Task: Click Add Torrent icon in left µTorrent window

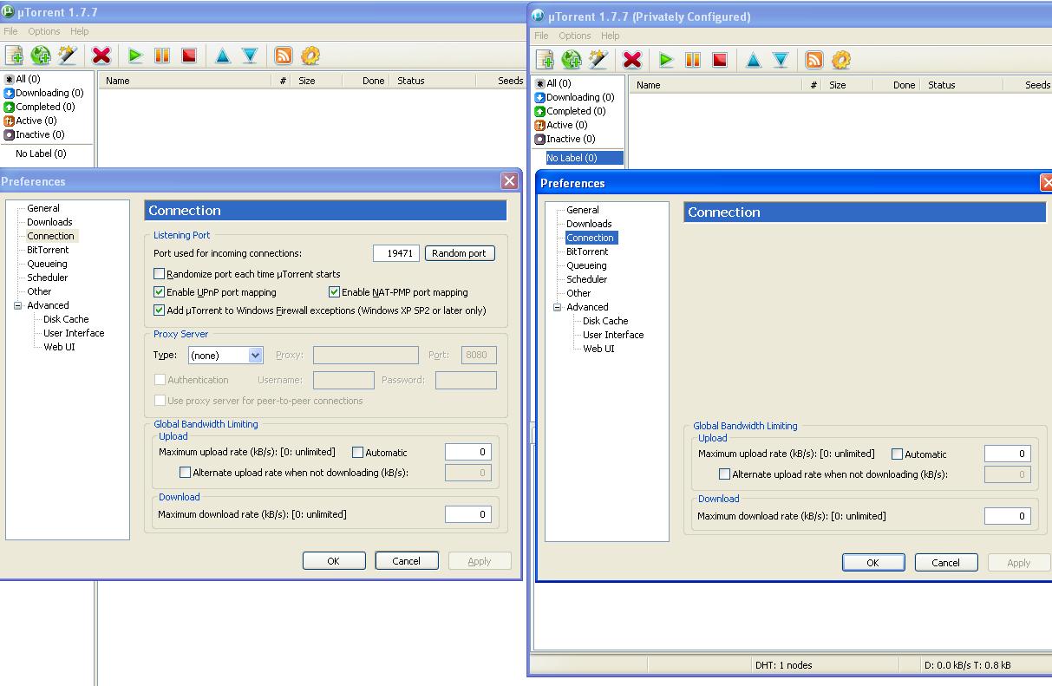Action: 14,56
